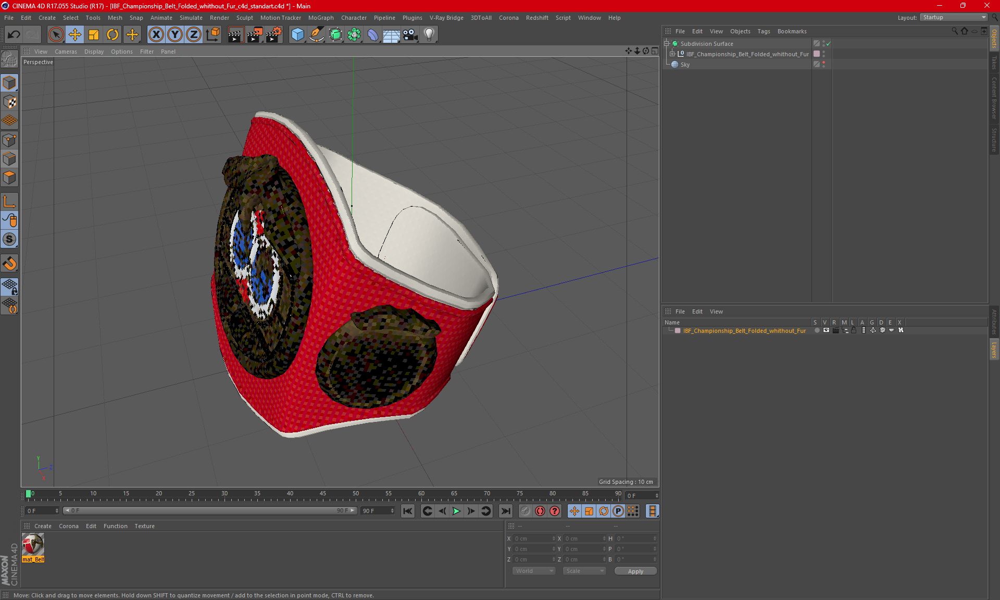Viewport: 1000px width, 600px height.
Task: Open the Objects side tab
Action: (x=994, y=39)
